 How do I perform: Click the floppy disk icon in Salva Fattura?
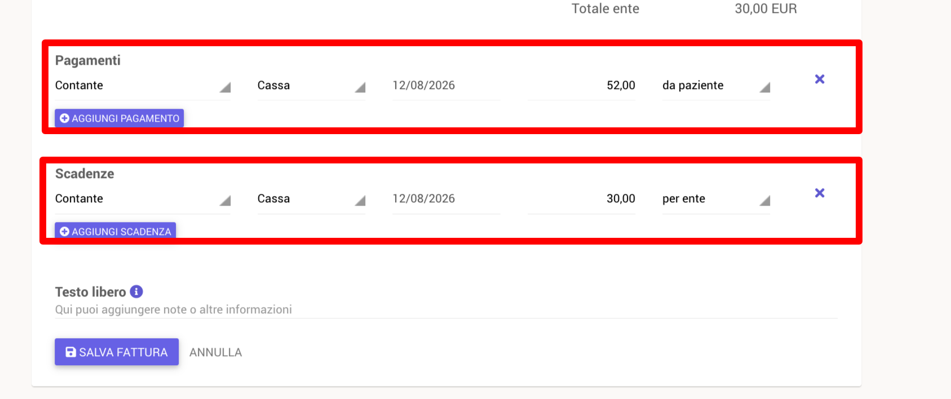click(x=70, y=352)
